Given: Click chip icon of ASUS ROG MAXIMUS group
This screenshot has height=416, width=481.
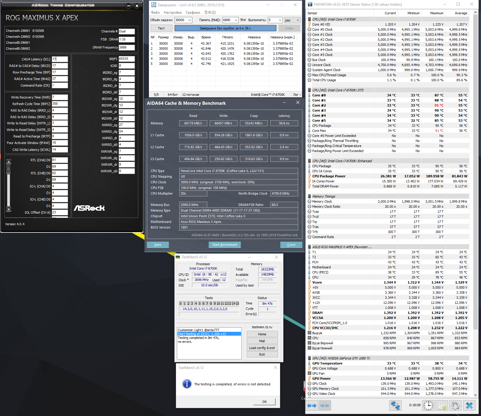Looking at the screenshot, I should click(x=309, y=247).
